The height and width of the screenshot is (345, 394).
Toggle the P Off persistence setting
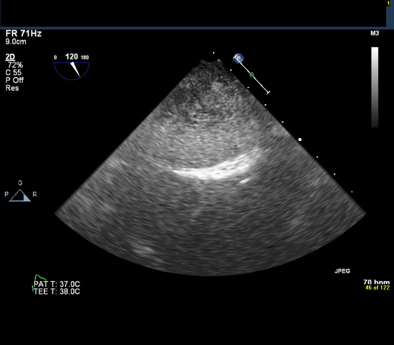[x=14, y=81]
